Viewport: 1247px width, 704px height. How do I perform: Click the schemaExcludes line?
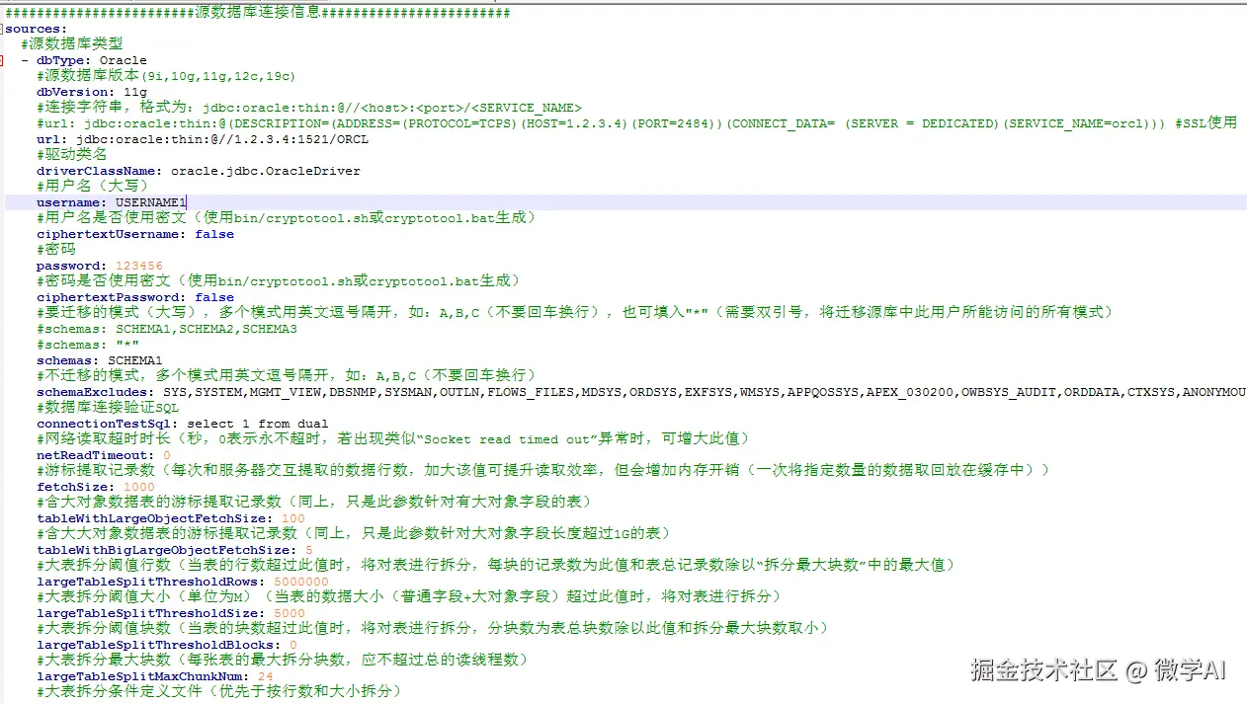tap(641, 392)
